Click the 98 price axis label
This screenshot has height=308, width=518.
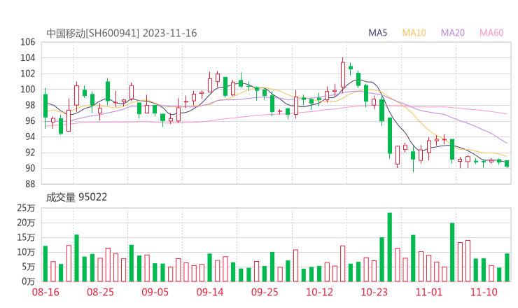(x=30, y=105)
